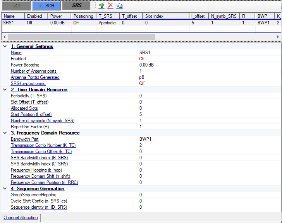Click the table's scroll left arrow

(4, 37)
